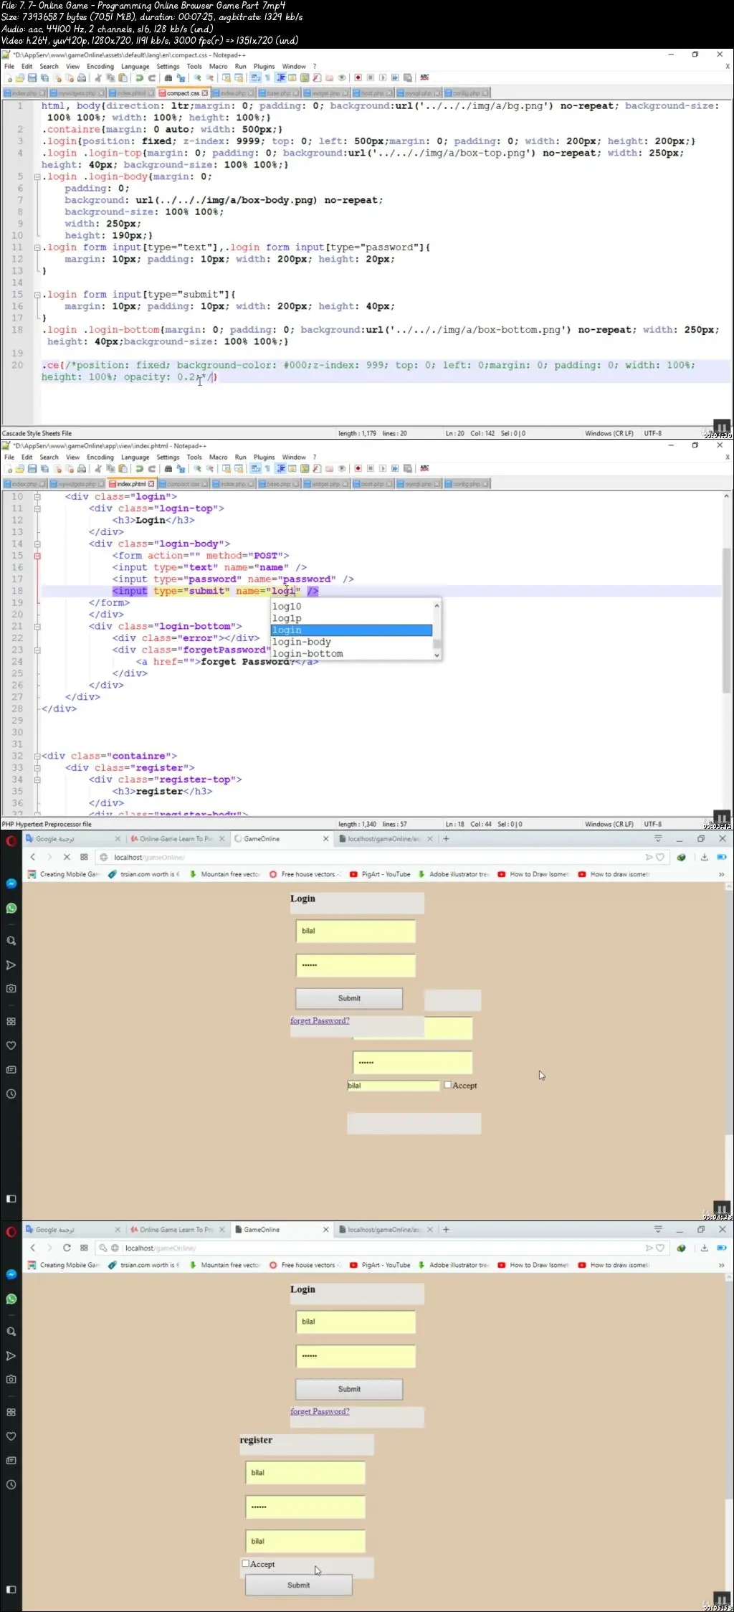734x1612 pixels.
Task: Open the Language menu in the compact.css window
Action: pyautogui.click(x=135, y=66)
